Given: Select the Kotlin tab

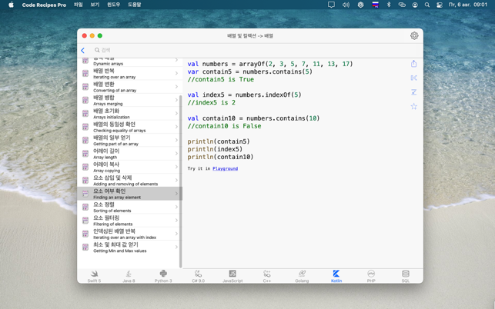Looking at the screenshot, I should [336, 276].
